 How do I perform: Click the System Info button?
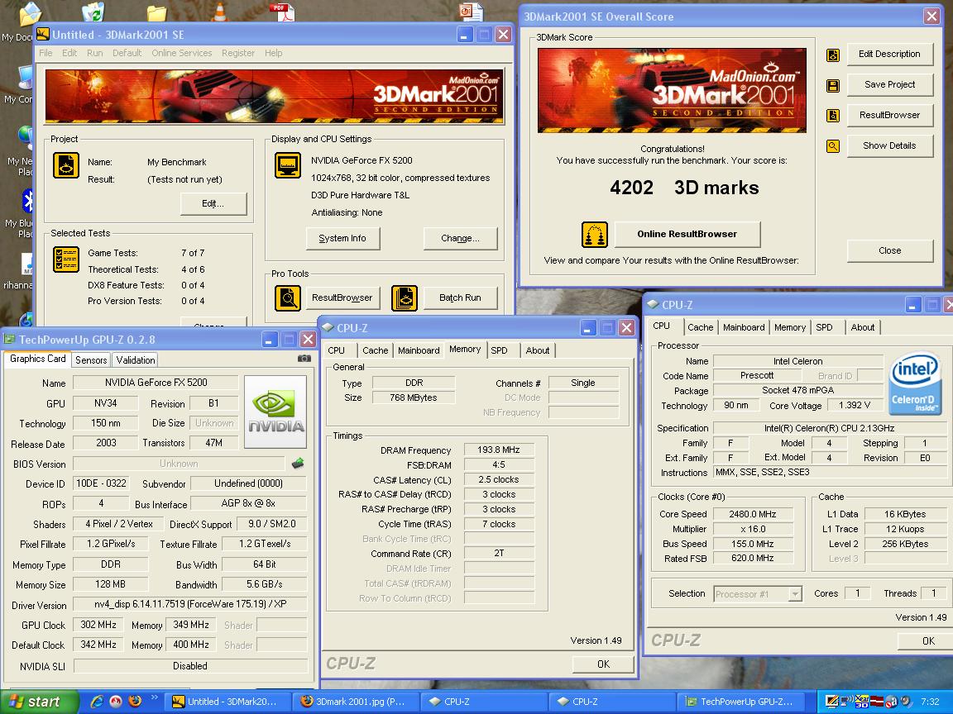pos(342,239)
